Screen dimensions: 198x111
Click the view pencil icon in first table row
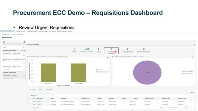[34, 101]
